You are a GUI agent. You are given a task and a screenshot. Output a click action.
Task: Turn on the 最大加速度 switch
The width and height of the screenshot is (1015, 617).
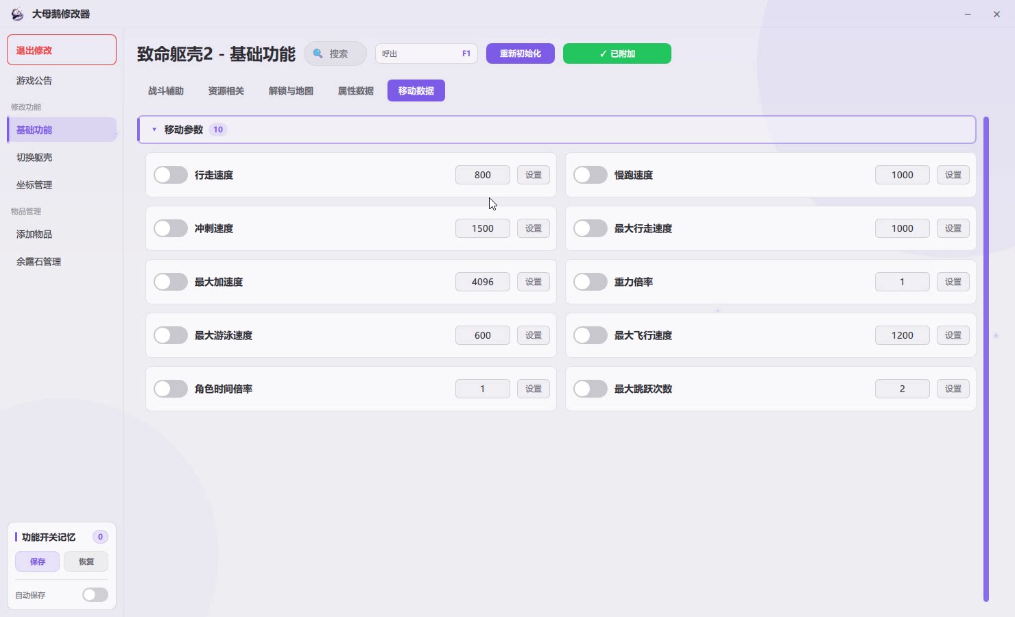pyautogui.click(x=171, y=282)
